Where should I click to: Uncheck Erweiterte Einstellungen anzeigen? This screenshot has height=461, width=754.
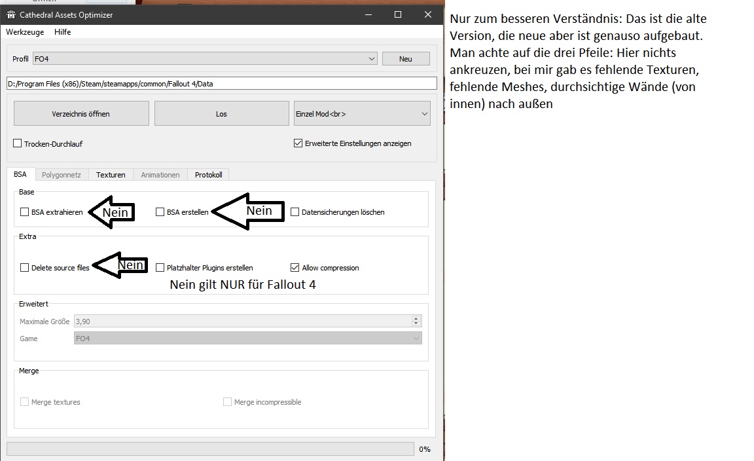[x=298, y=143]
